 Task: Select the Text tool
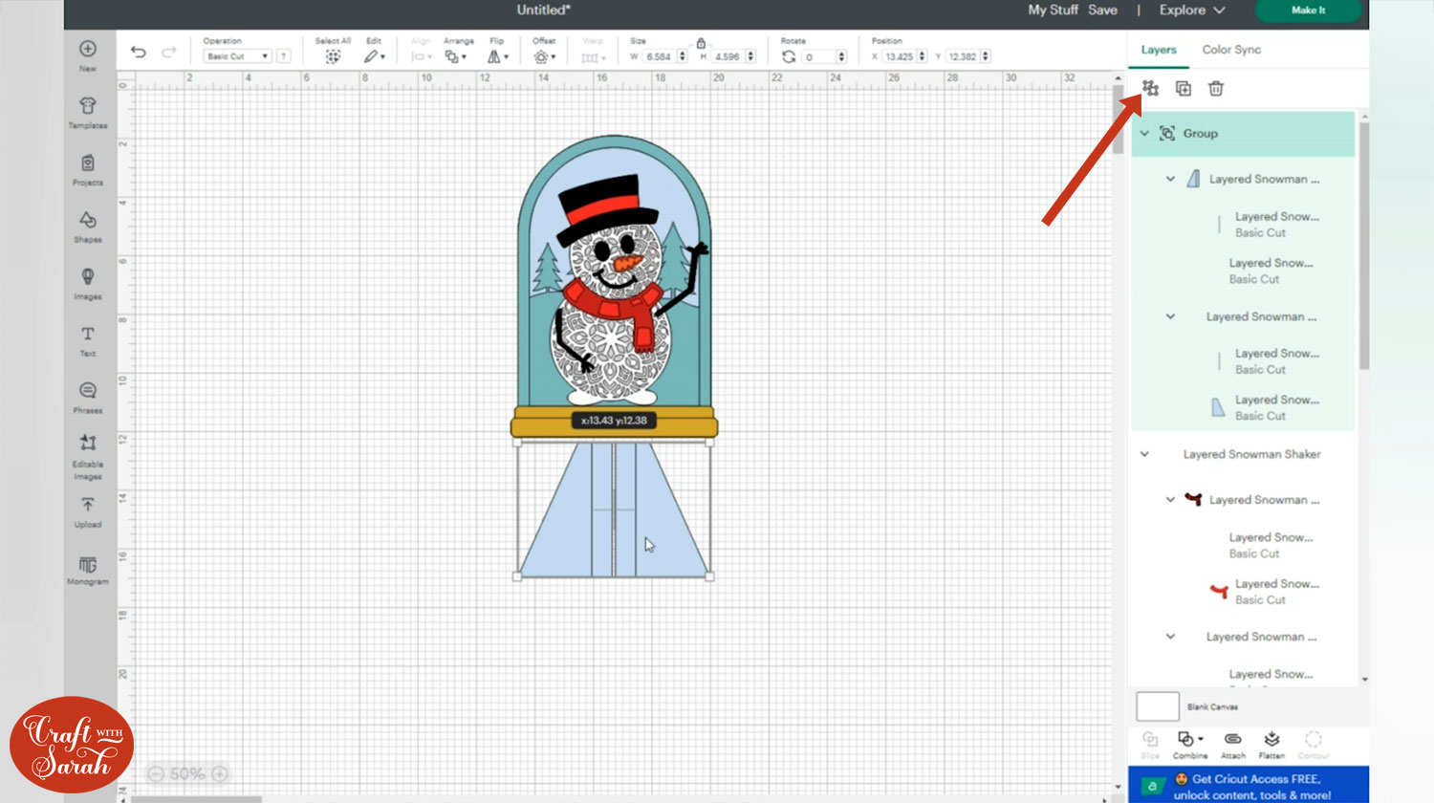pyautogui.click(x=87, y=339)
